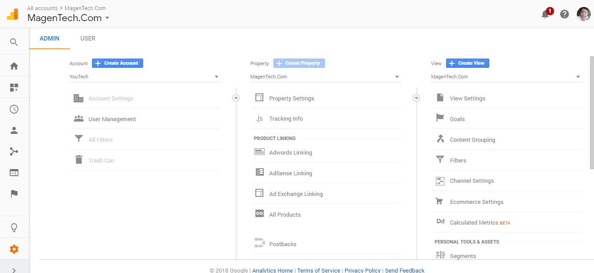
Task: Open Analytics Home footer link
Action: pyautogui.click(x=273, y=270)
